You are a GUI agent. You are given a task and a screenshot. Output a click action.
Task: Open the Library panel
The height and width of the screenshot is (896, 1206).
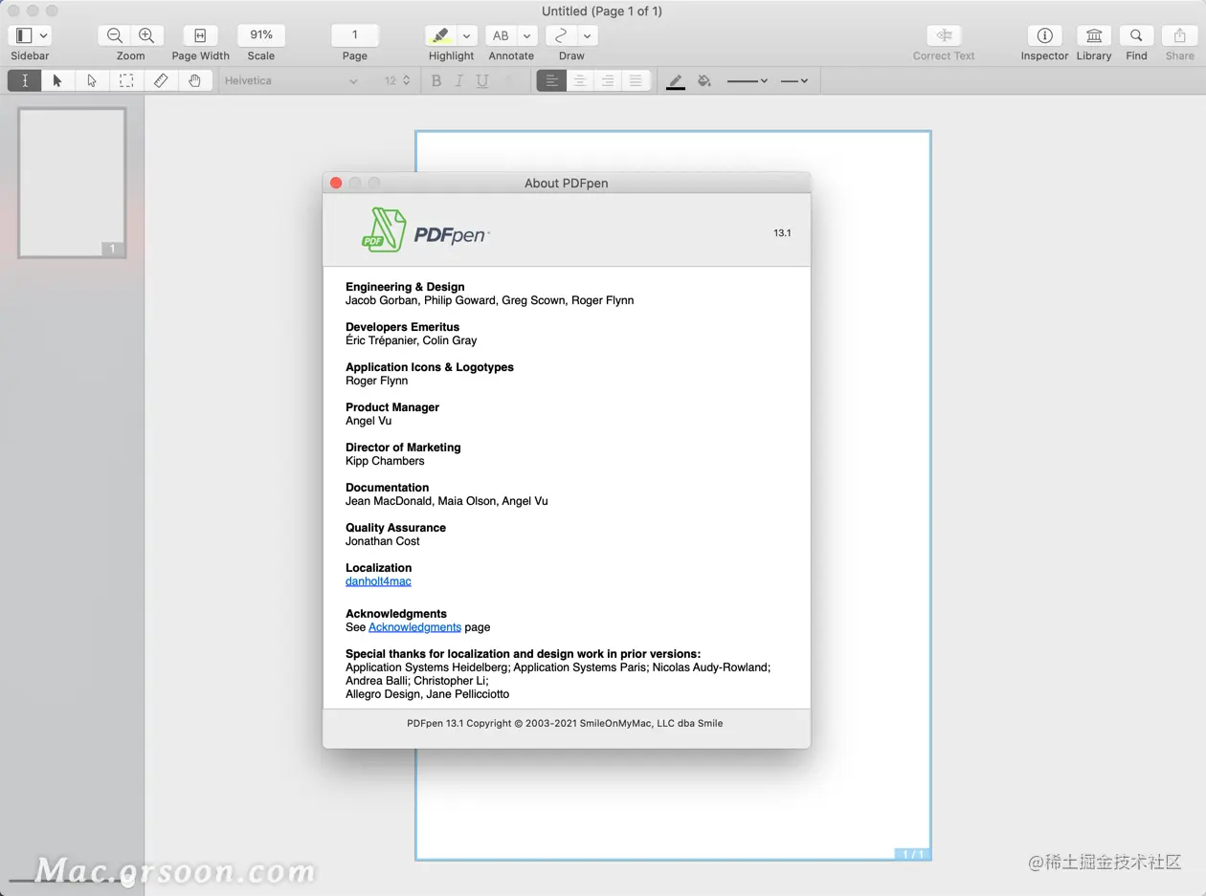click(x=1094, y=35)
